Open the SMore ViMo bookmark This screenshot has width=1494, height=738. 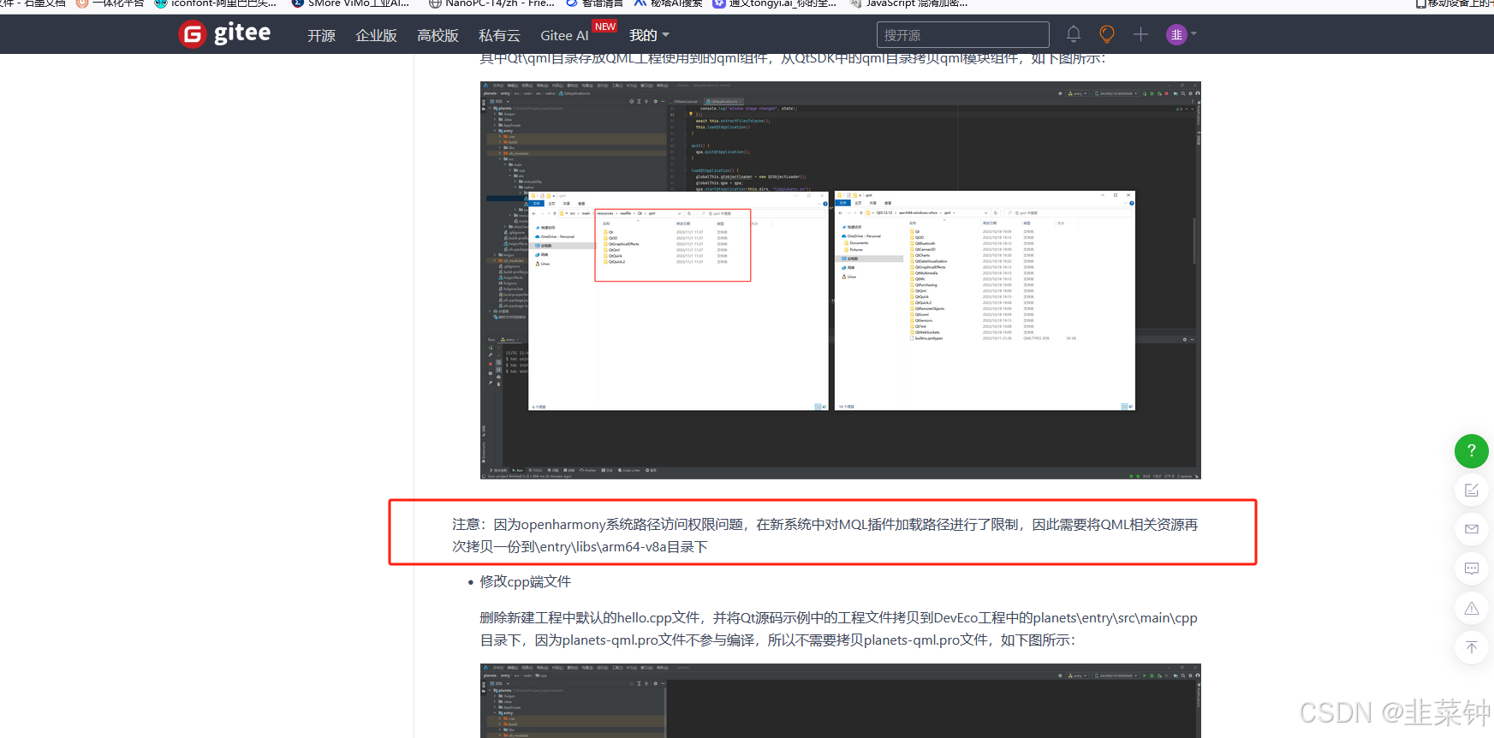pos(350,3)
